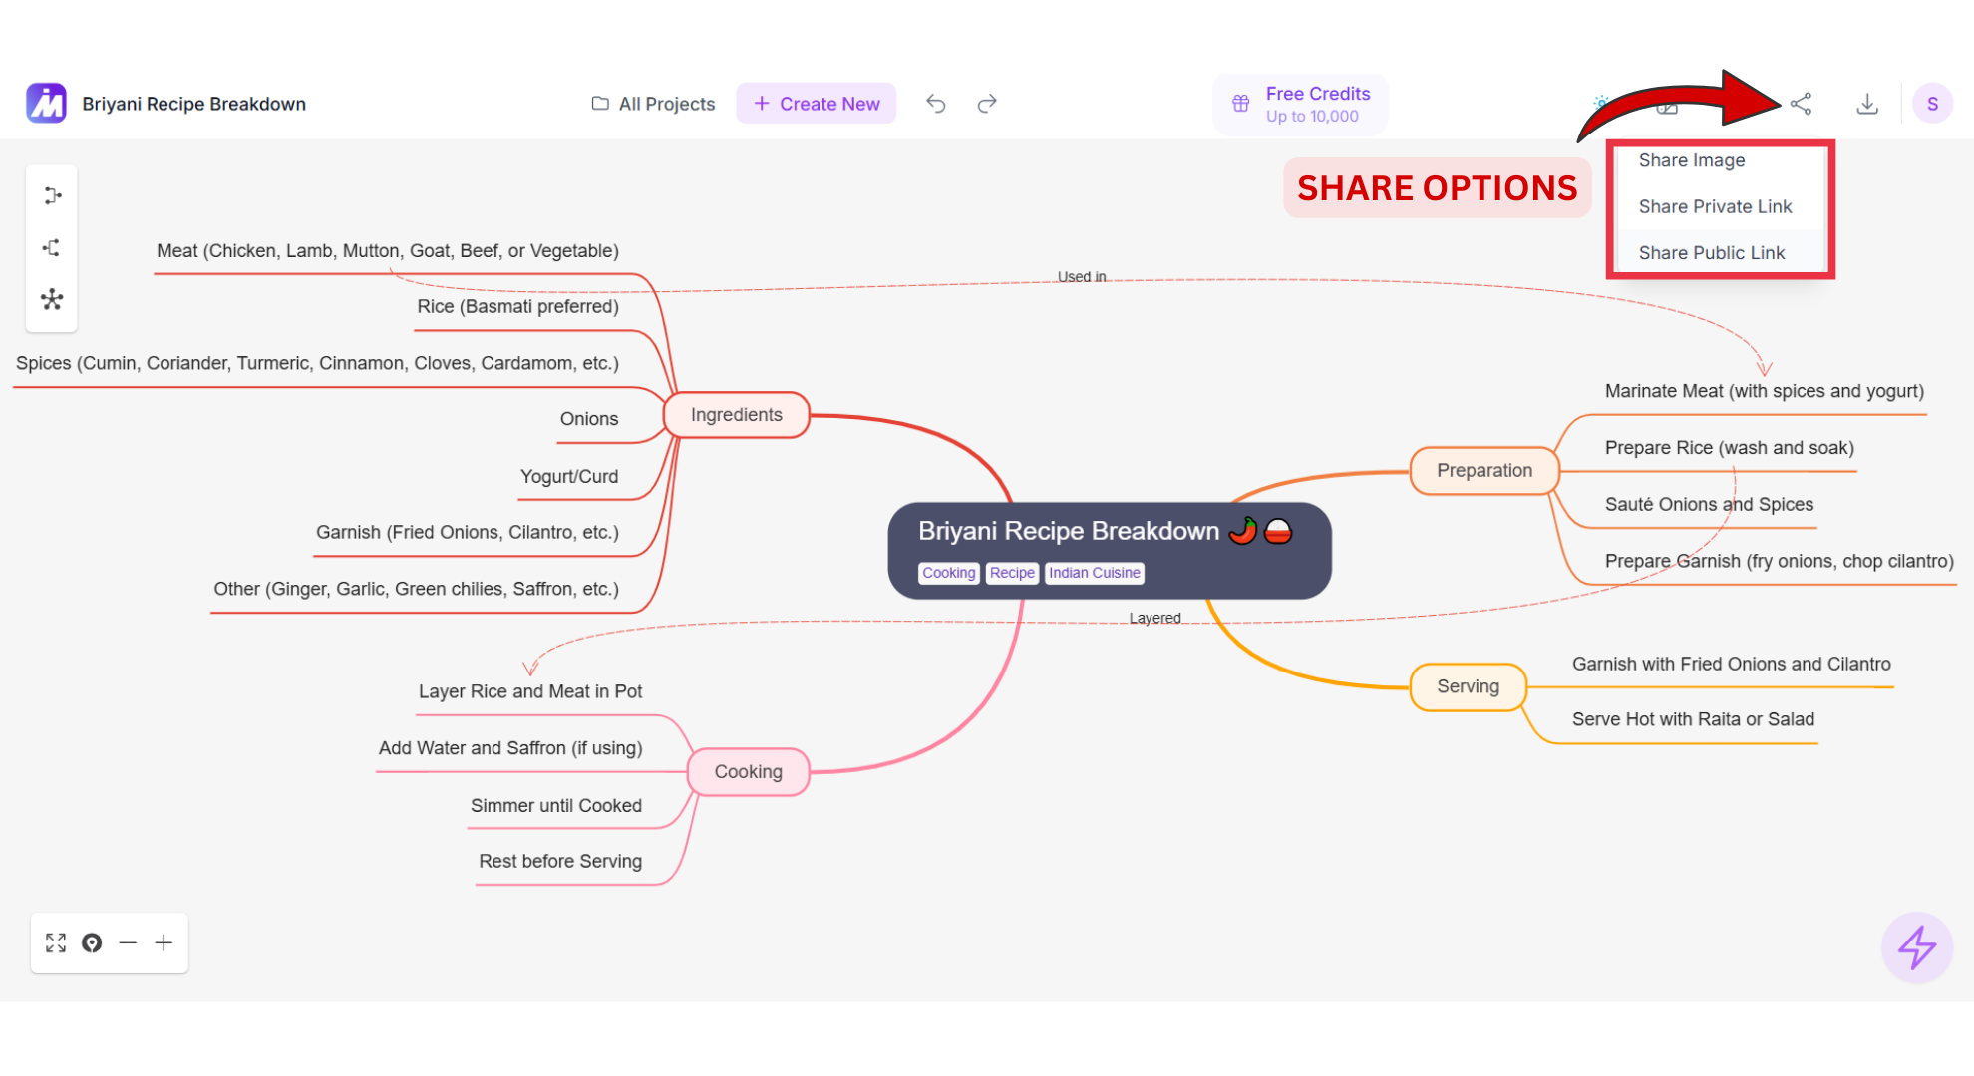This screenshot has width=1974, height=1076.
Task: Choose Share Public Link option
Action: (1712, 253)
